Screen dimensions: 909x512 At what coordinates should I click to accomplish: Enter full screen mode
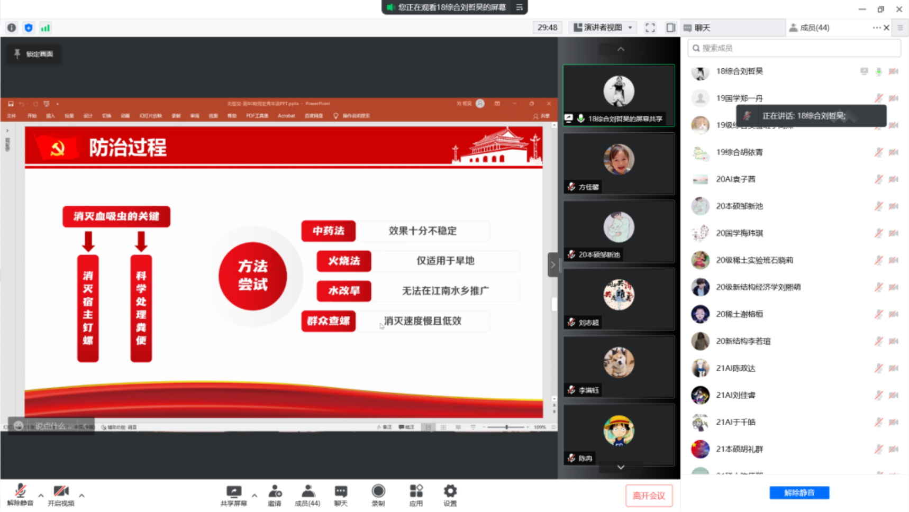click(x=650, y=28)
